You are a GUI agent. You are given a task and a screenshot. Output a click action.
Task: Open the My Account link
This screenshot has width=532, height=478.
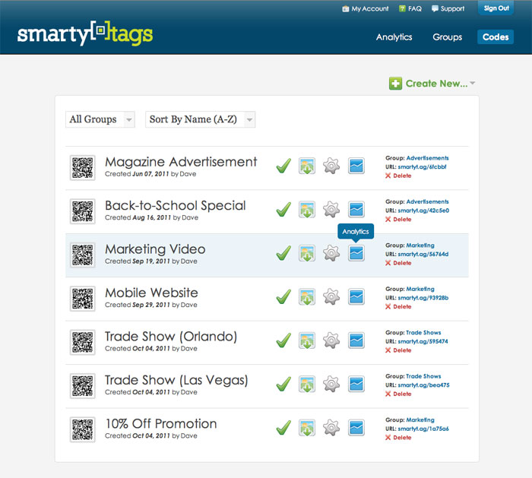click(x=369, y=9)
